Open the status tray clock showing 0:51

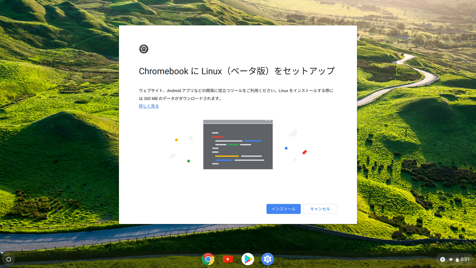(465, 259)
